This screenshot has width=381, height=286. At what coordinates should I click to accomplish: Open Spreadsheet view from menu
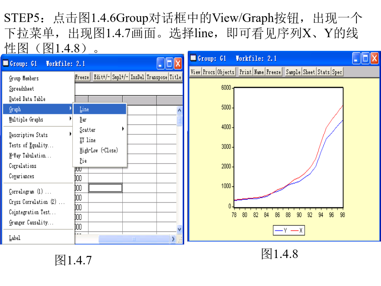click(x=22, y=89)
